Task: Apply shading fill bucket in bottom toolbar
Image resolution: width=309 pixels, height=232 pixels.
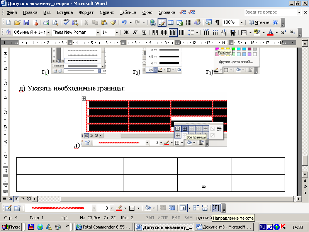Action: 148,208
